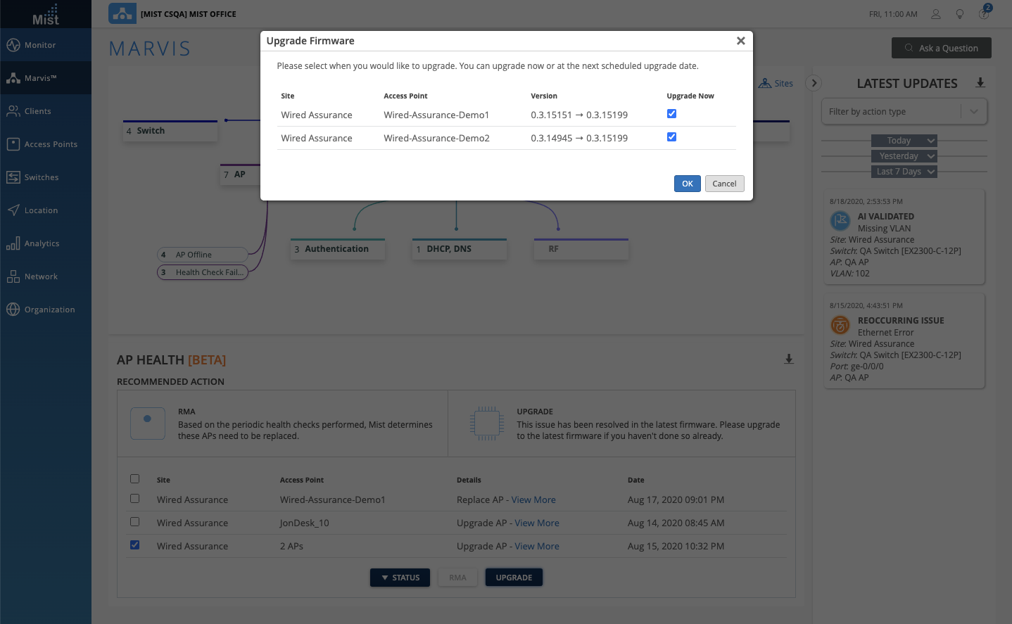Select the Authentication node
Image resolution: width=1012 pixels, height=624 pixels.
(x=338, y=249)
